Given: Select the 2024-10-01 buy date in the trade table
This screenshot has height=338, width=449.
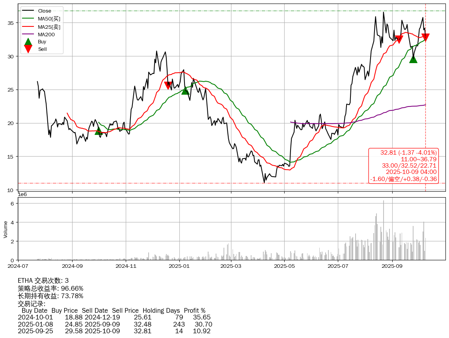Looking at the screenshot, I should click(x=35, y=317).
